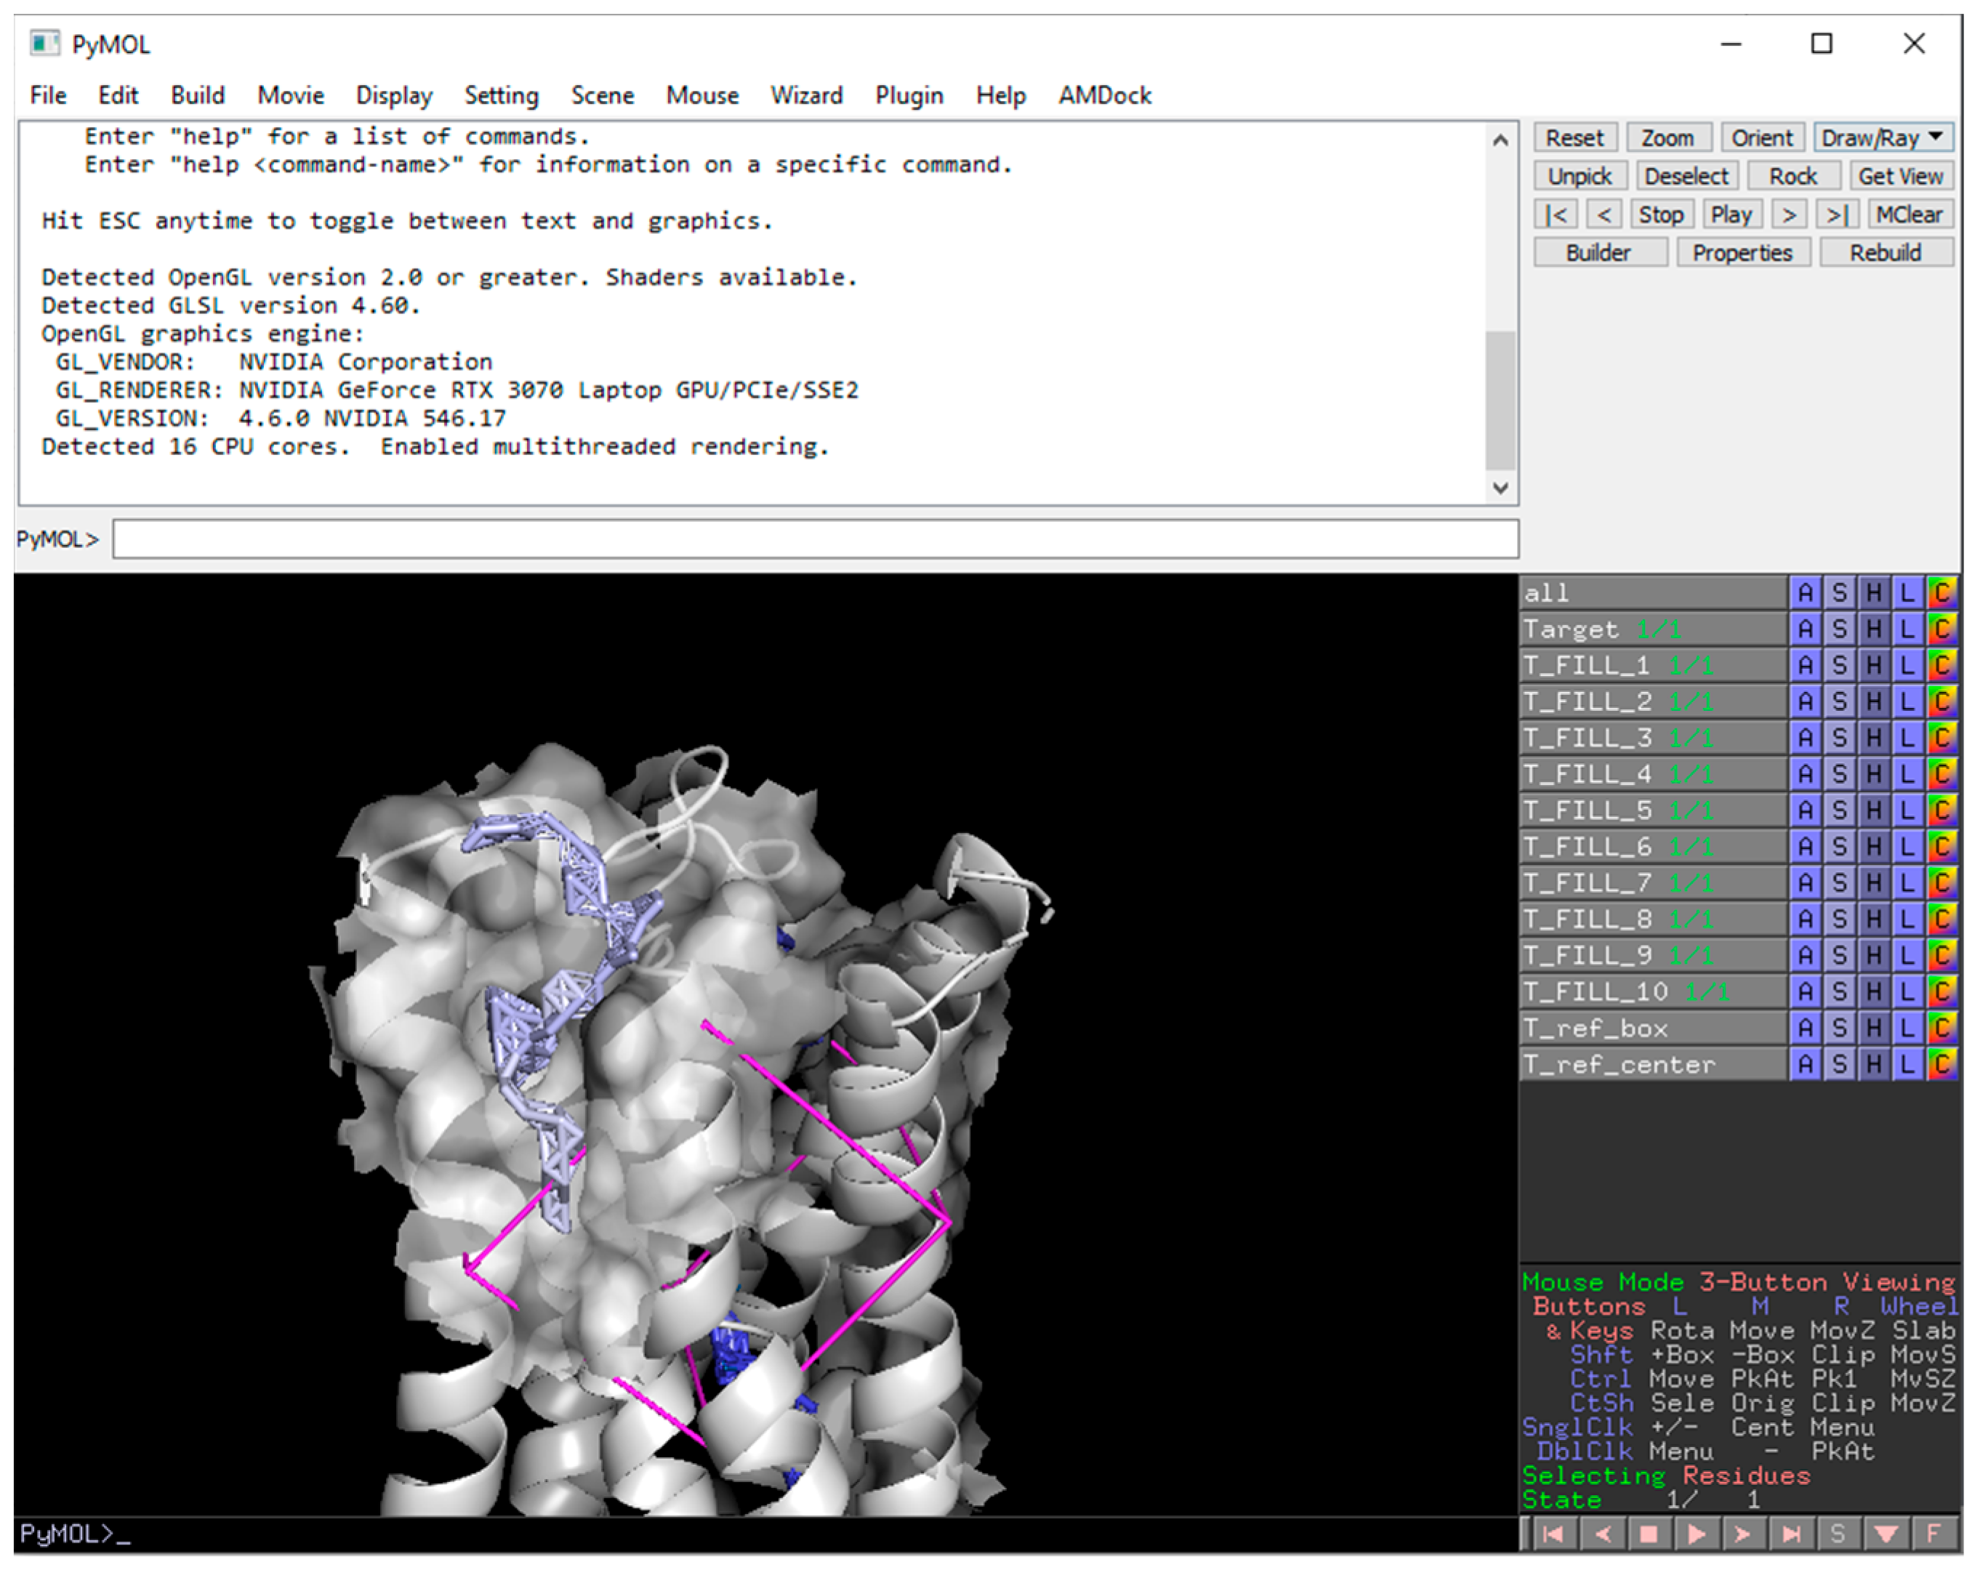Click the skip-to-end playback icon
Viewport: 1975px width, 1570px height.
pyautogui.click(x=1792, y=1534)
